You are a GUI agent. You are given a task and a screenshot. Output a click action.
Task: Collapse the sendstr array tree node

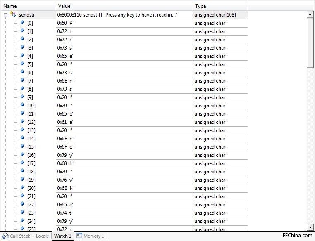tap(5, 15)
